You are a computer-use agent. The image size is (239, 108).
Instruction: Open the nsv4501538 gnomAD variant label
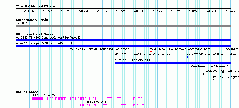pos(140,54)
